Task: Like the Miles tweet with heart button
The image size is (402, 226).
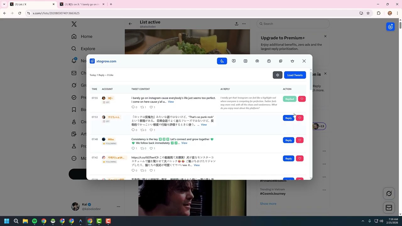Action: [300, 140]
